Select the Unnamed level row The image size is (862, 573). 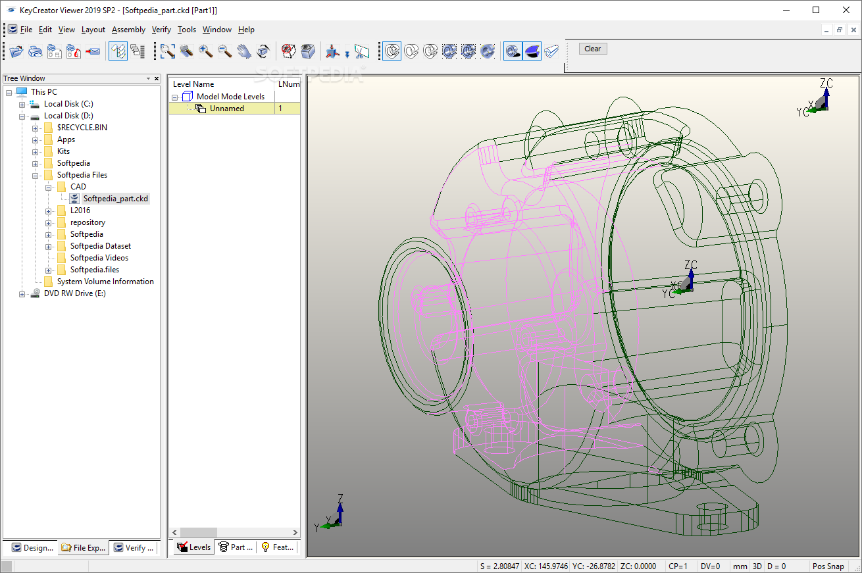pyautogui.click(x=235, y=109)
